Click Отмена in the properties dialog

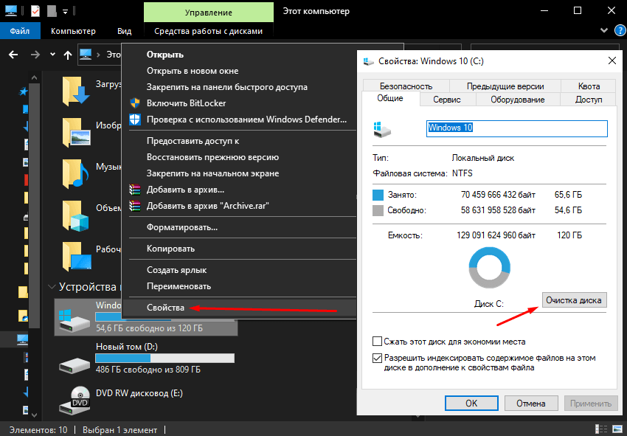point(531,404)
